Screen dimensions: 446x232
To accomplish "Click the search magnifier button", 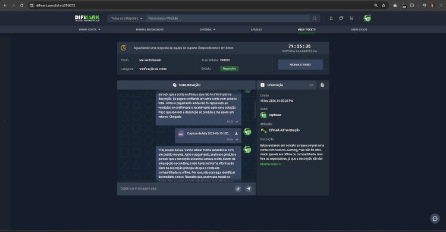I will [x=315, y=18].
